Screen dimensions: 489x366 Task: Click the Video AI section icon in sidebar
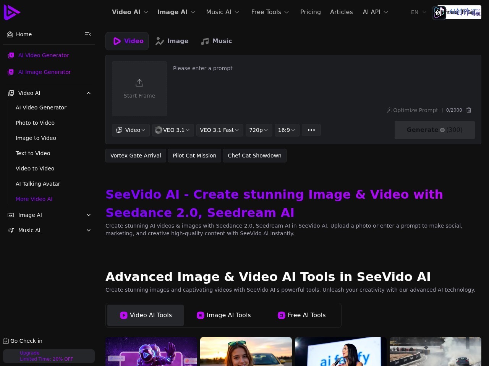[11, 93]
